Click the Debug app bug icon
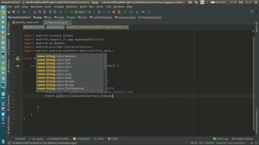The image size is (259, 145). [x=99, y=12]
